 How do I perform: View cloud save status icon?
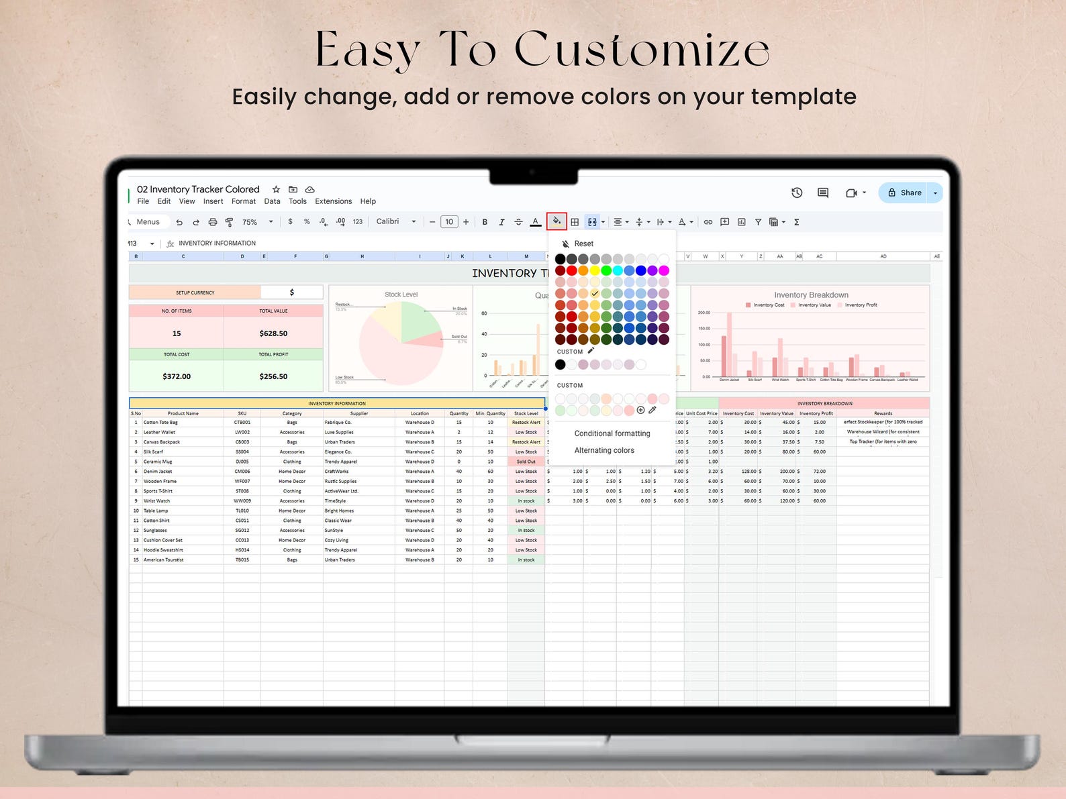pyautogui.click(x=309, y=189)
